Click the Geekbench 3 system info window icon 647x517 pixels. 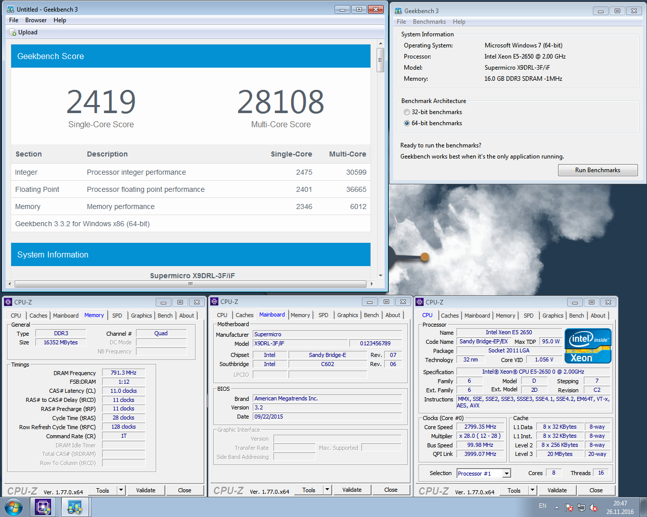pos(398,11)
